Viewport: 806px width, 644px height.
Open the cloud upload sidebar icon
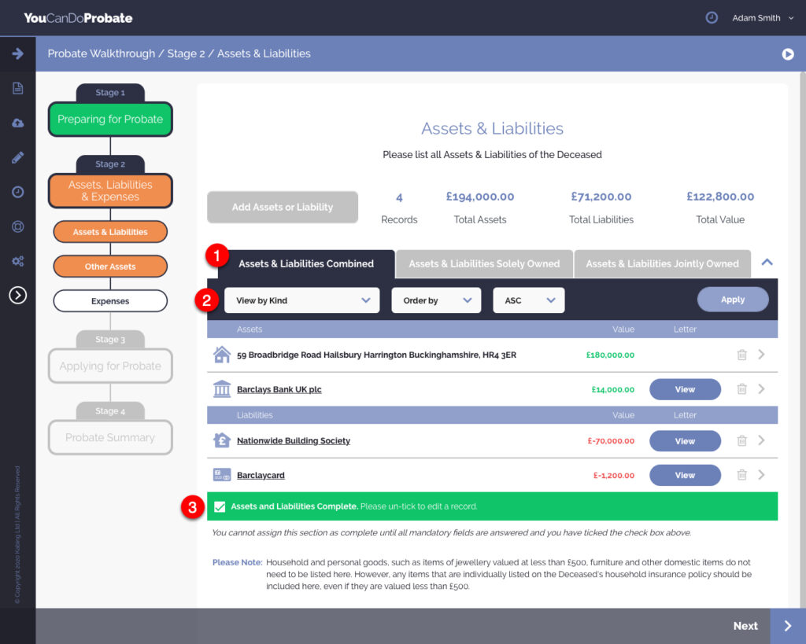tap(17, 123)
